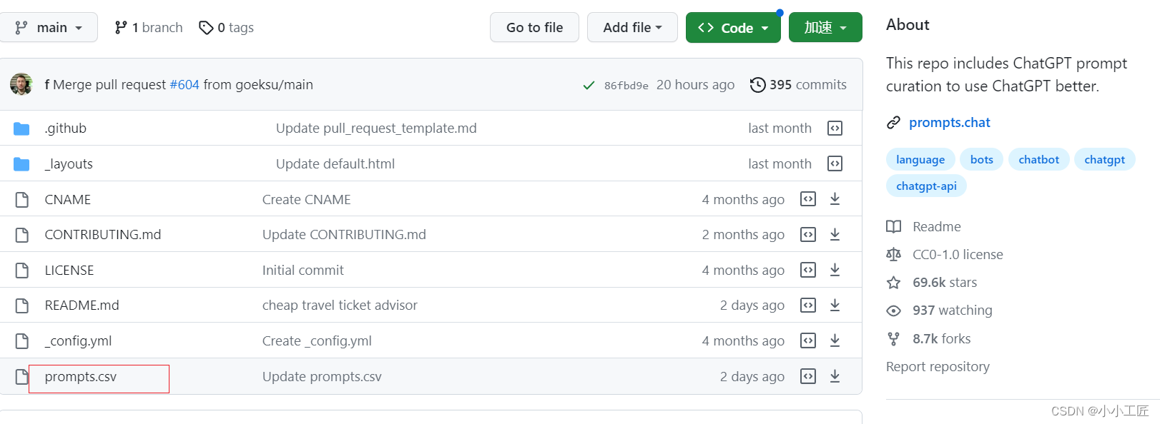Expand the Add file dropdown
The width and height of the screenshot is (1160, 424).
click(x=632, y=28)
